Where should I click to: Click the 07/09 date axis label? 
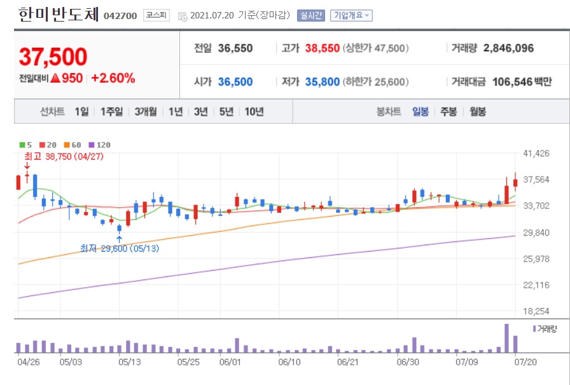[467, 362]
